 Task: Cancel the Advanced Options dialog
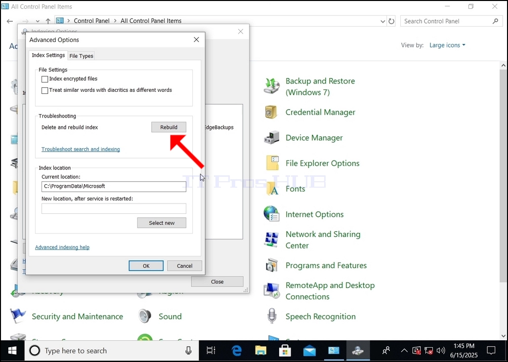[185, 266]
